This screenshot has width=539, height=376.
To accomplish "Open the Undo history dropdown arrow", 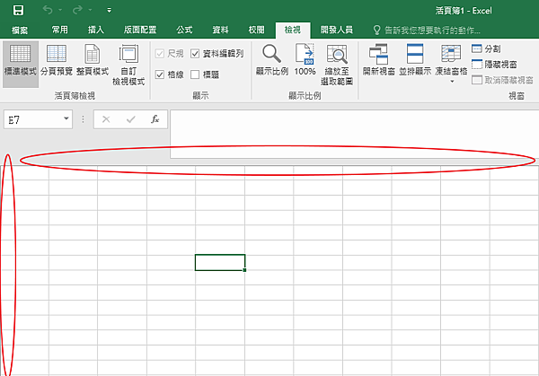I will pyautogui.click(x=60, y=10).
